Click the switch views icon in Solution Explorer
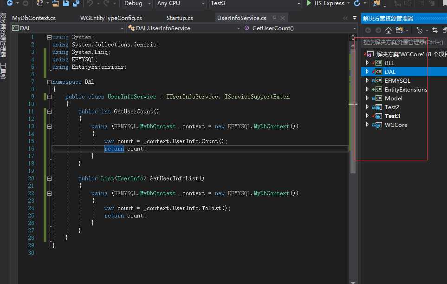Image resolution: width=447 pixels, height=284 pixels. click(399, 30)
